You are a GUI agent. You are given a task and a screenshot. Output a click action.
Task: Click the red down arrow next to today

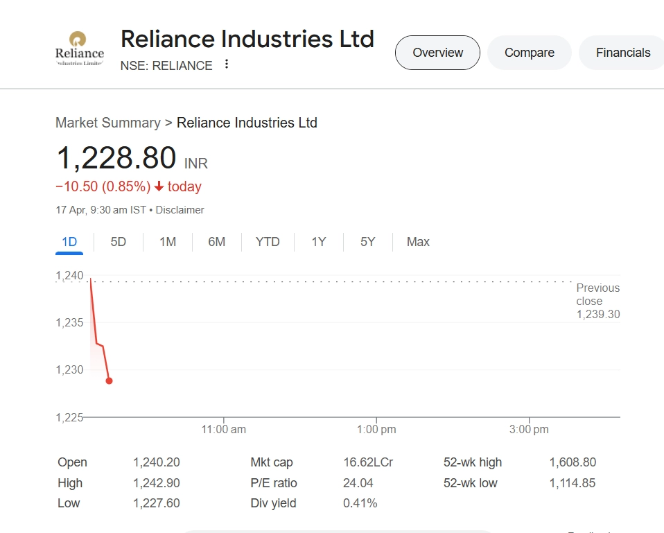coord(159,186)
